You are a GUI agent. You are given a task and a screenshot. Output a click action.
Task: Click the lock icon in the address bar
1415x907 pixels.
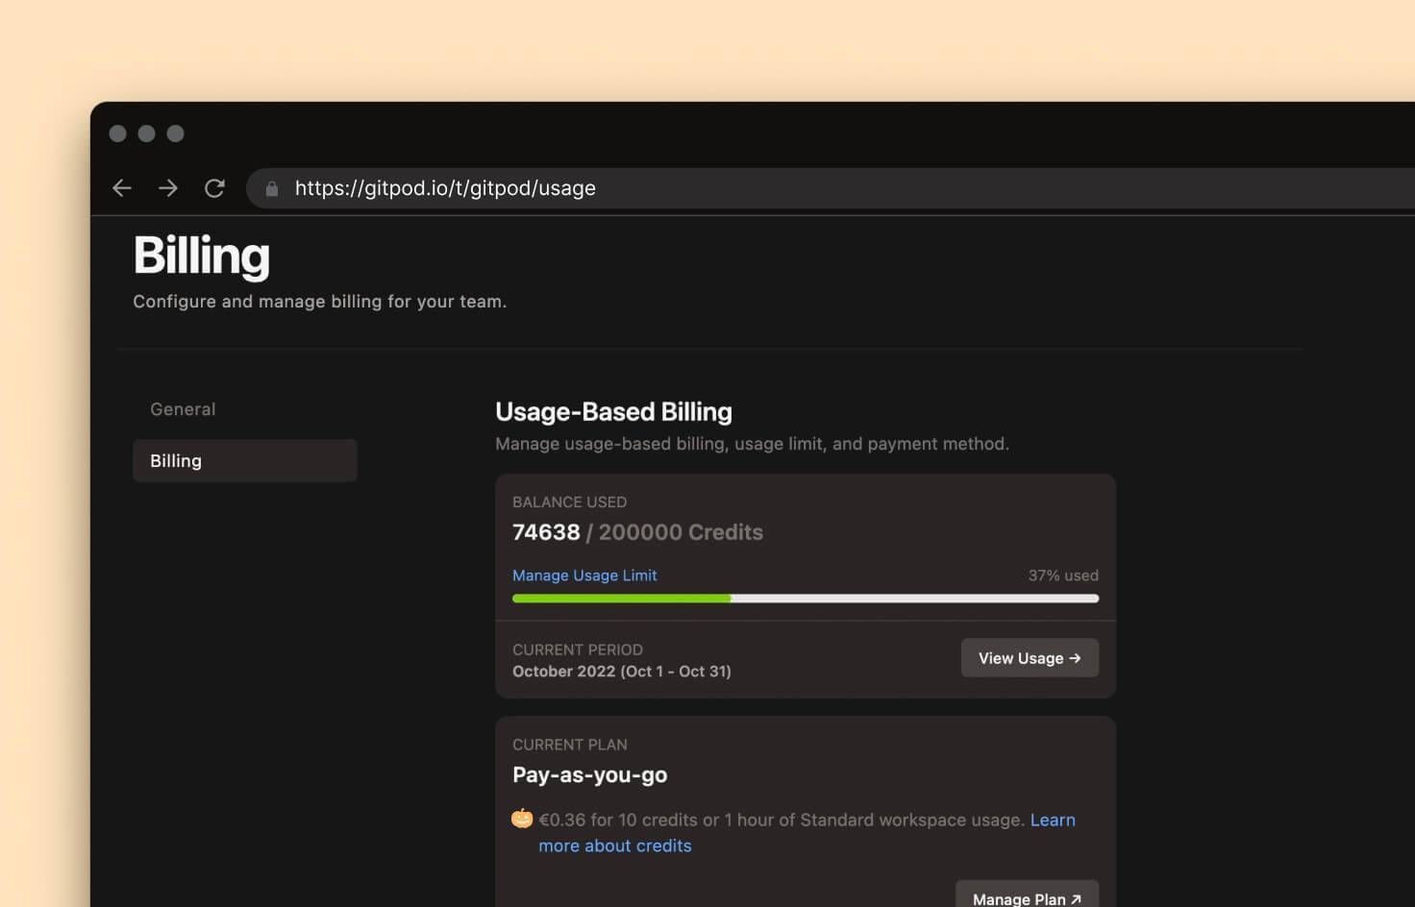tap(272, 188)
